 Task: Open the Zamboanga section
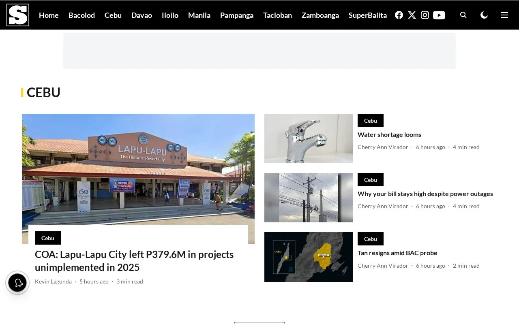(x=320, y=15)
